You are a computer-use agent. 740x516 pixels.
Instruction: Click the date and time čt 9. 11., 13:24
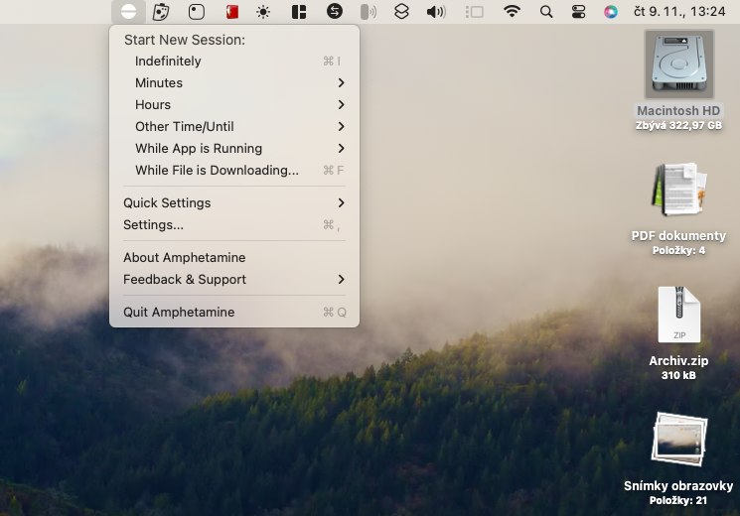pos(679,11)
